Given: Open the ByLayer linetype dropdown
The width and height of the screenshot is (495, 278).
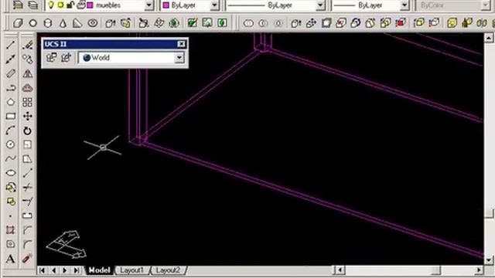Looking at the screenshot, I should point(320,5).
